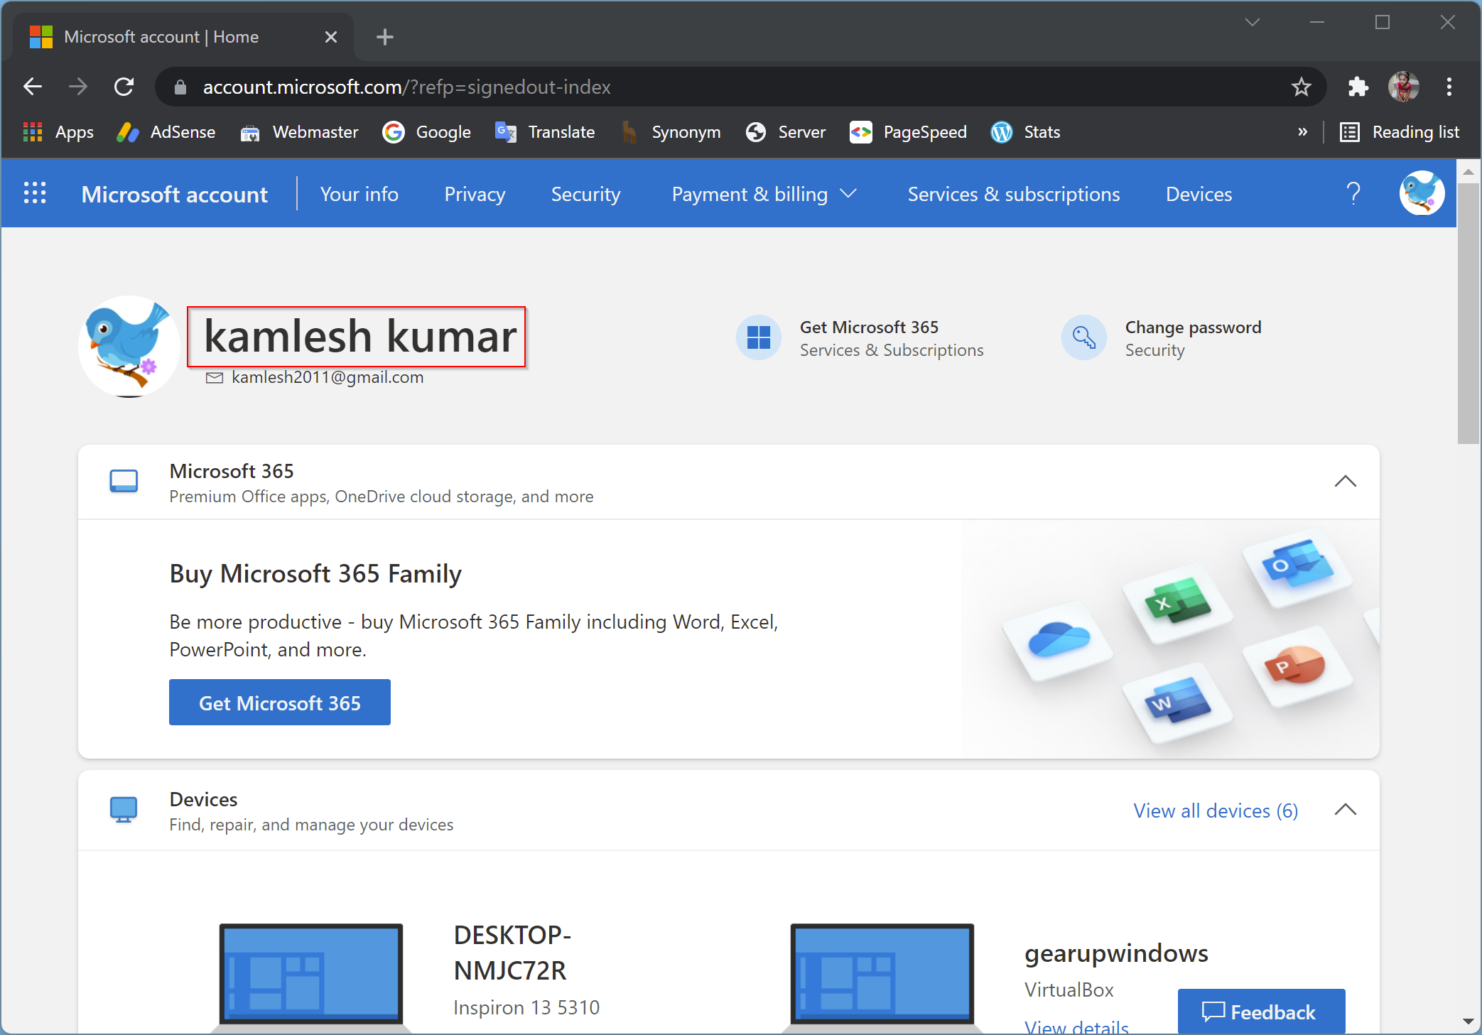Image resolution: width=1482 pixels, height=1035 pixels.
Task: Go back to the previous page
Action: [33, 87]
